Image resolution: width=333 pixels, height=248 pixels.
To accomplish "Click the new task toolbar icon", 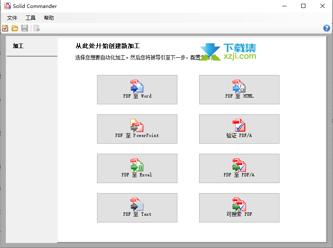I will [x=5, y=28].
